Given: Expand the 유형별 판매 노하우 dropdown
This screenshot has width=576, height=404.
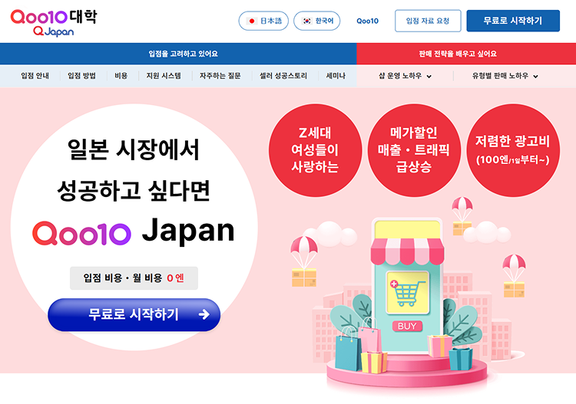Looking at the screenshot, I should pyautogui.click(x=505, y=76).
